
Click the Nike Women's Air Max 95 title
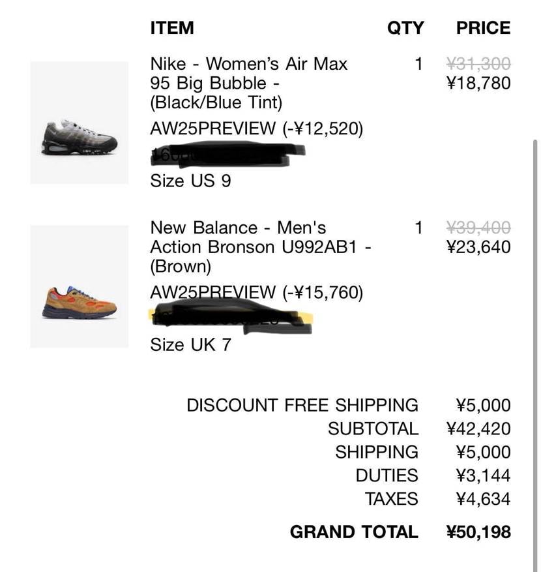coord(249,83)
